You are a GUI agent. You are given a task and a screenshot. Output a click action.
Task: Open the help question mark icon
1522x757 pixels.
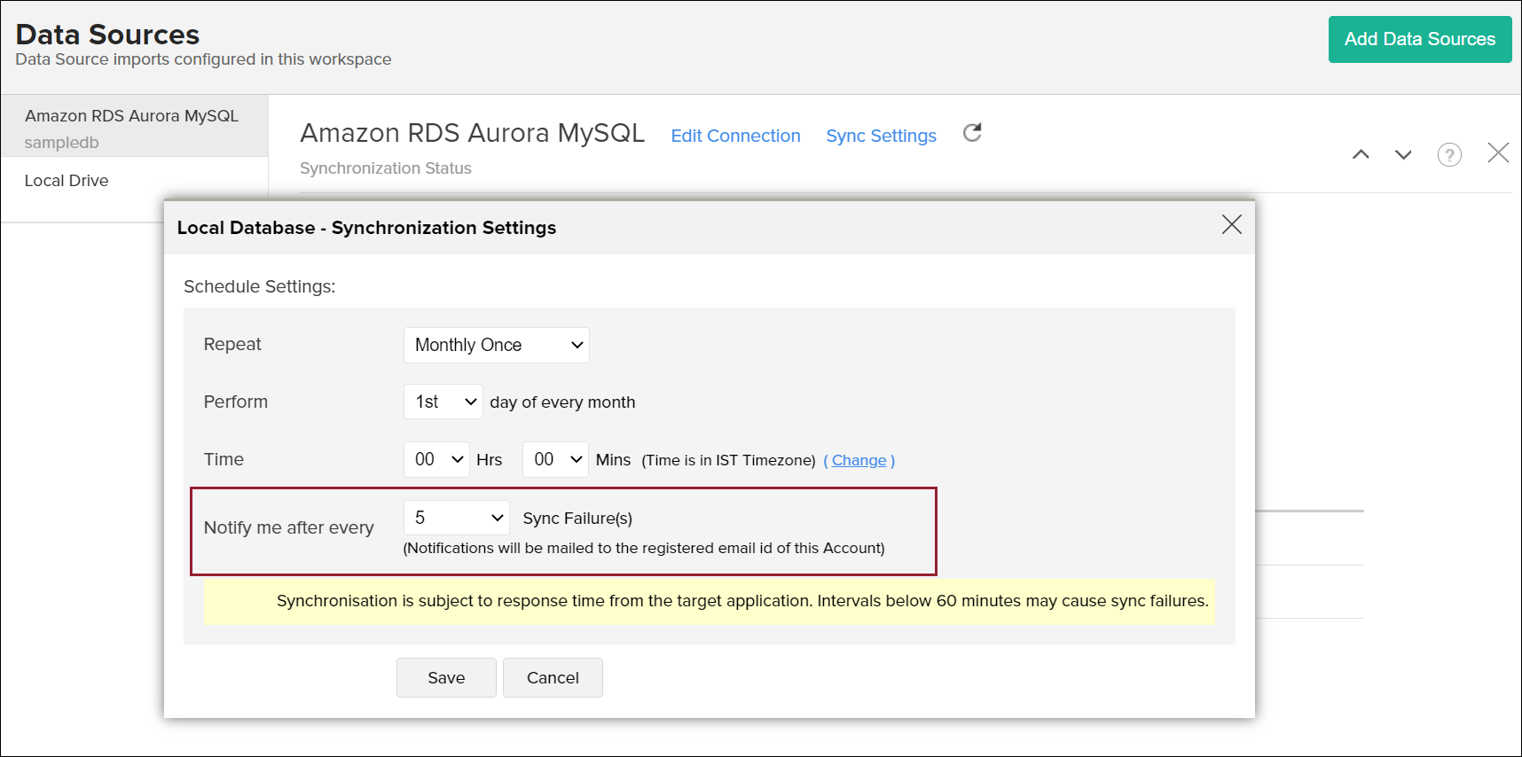tap(1449, 155)
